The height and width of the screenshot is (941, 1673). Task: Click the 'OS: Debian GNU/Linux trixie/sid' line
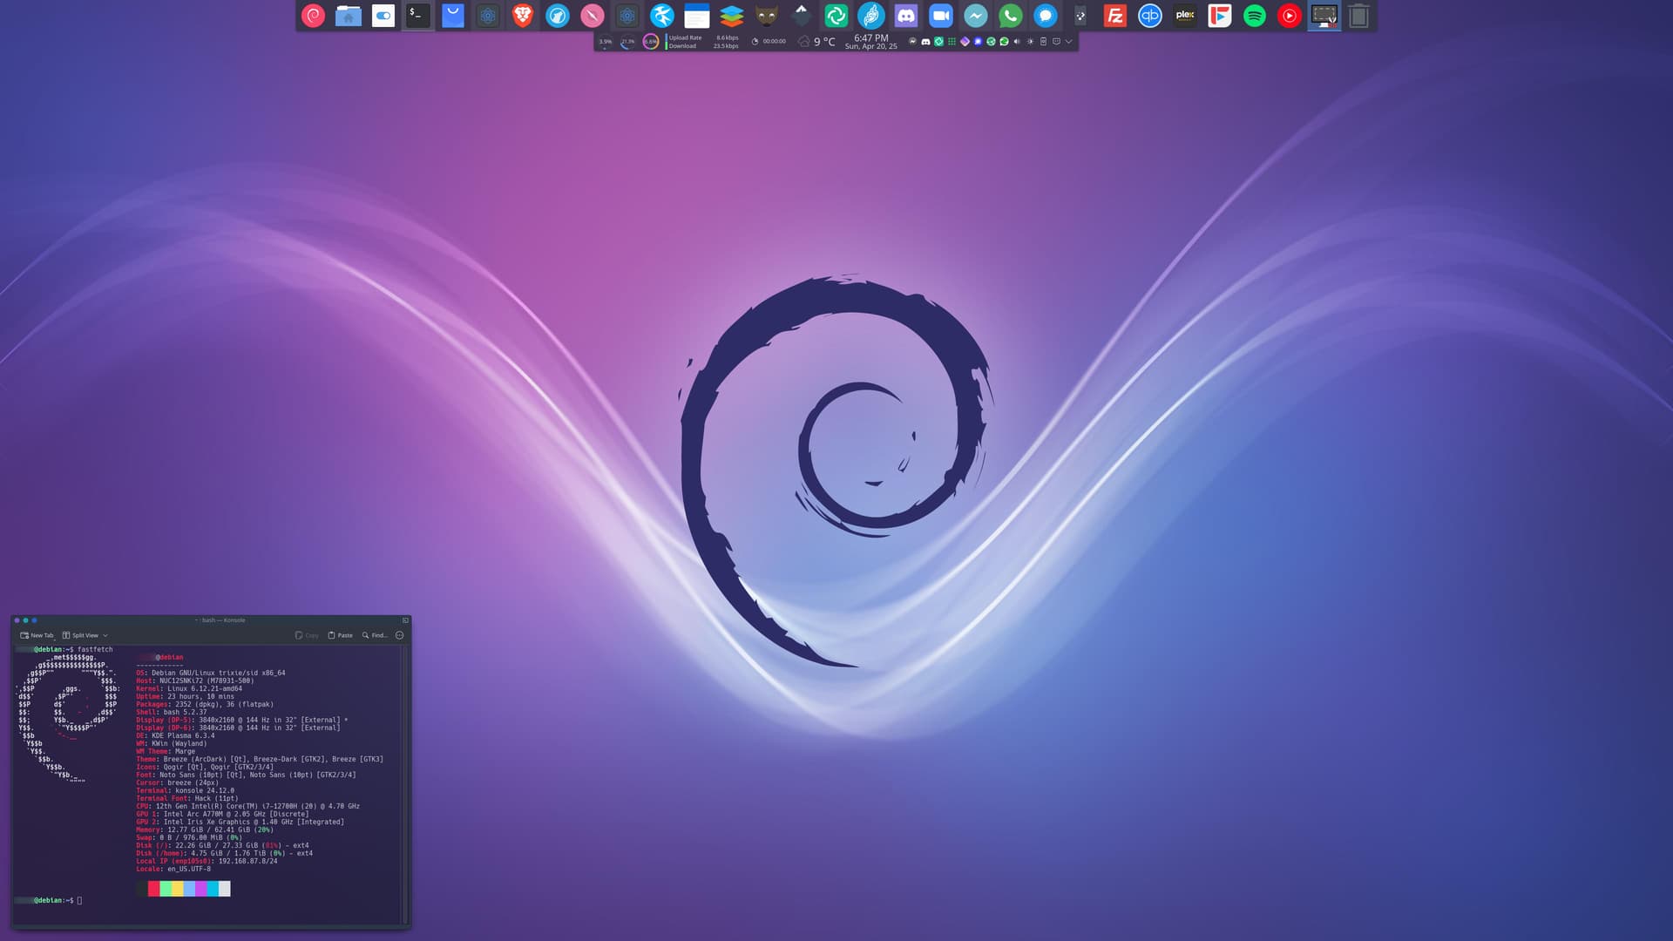[x=211, y=673]
